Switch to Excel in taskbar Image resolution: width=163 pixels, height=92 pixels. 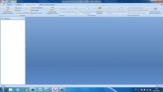(x=40, y=90)
